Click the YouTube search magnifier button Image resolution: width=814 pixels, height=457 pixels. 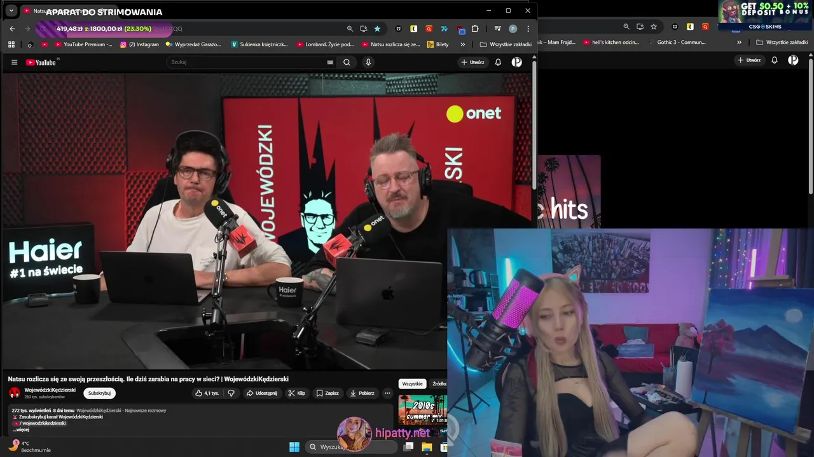tap(347, 62)
